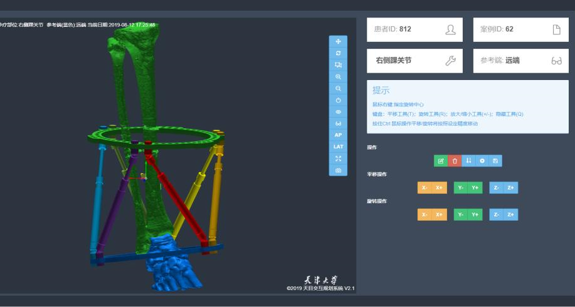Click blue Z+ under 平移操作

pyautogui.click(x=511, y=188)
